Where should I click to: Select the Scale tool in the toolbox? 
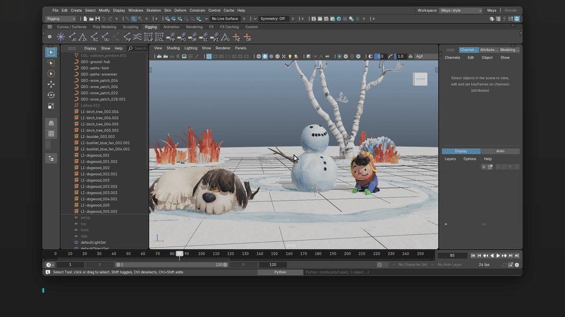(51, 106)
